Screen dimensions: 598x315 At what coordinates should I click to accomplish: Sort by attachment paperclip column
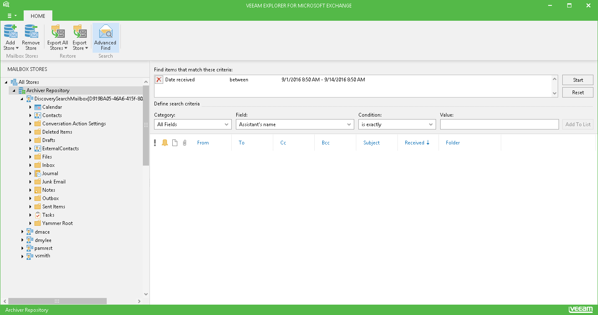point(185,143)
